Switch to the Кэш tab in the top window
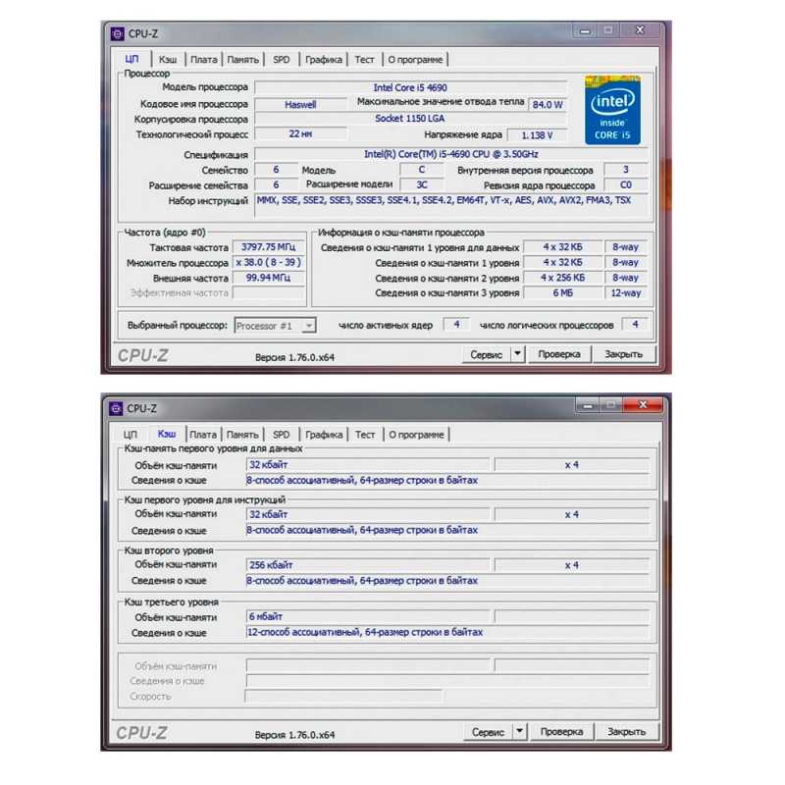 (x=168, y=60)
